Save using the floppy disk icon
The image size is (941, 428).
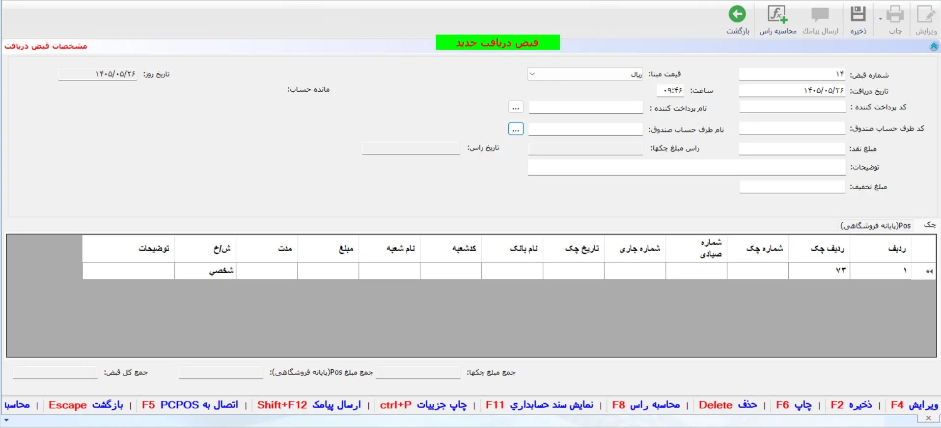[x=858, y=14]
